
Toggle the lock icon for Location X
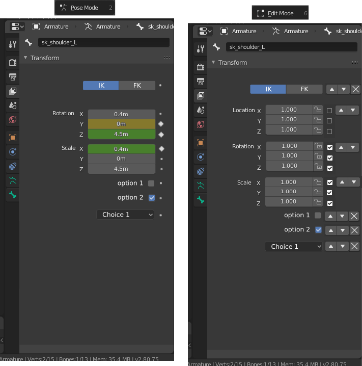pyautogui.click(x=318, y=110)
